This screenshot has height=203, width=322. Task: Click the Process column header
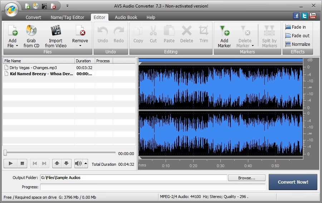click(x=104, y=61)
